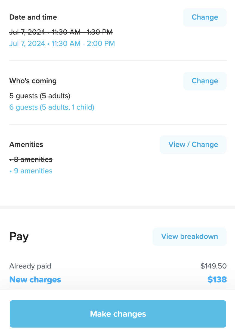Click the struck-through 8 amenities text

[x=31, y=159]
